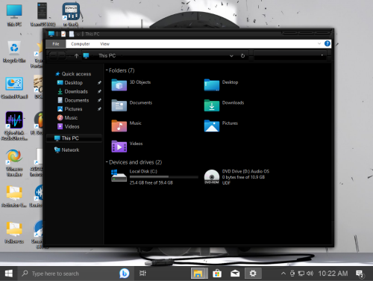Go to Pictures under Quick access
This screenshot has width=373, height=281.
73,109
